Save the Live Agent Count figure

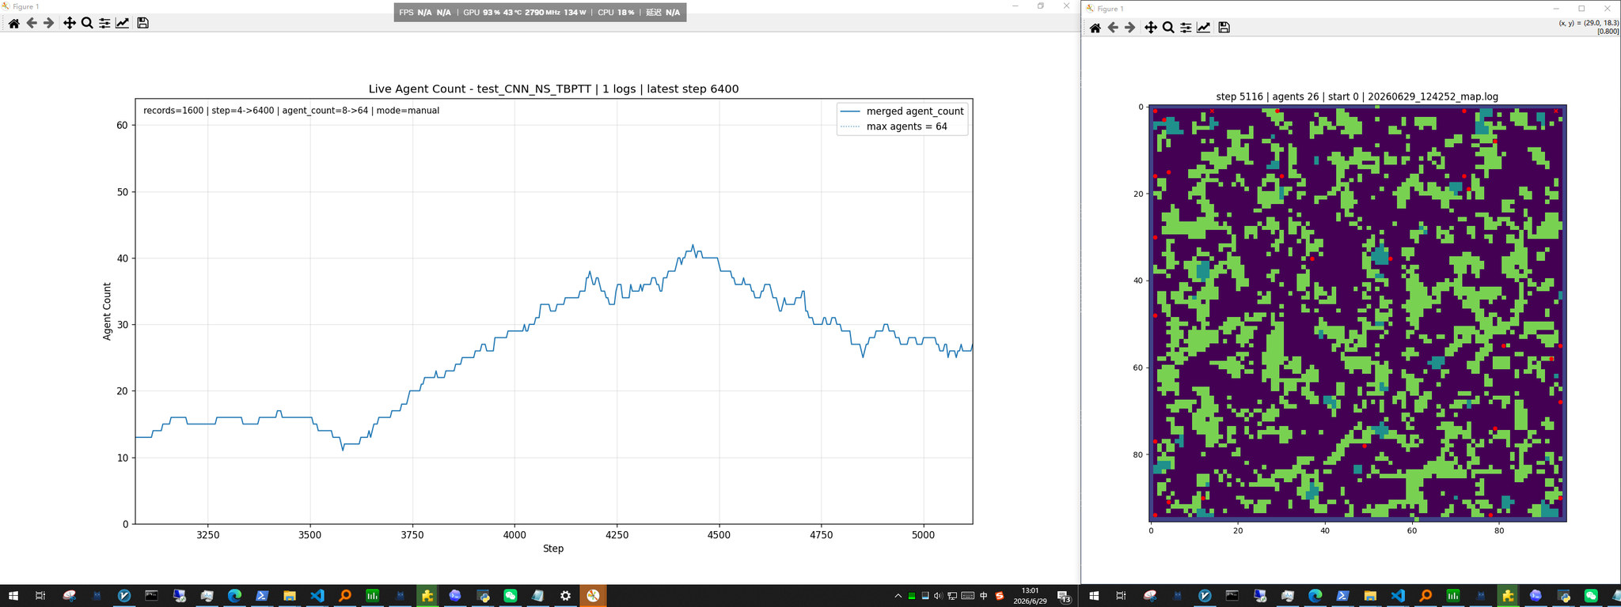(x=143, y=24)
